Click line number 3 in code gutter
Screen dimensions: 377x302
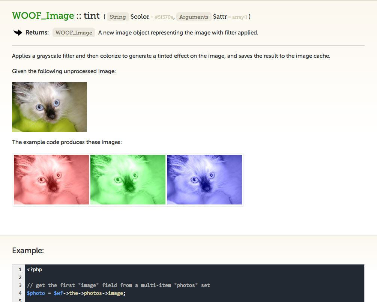point(20,285)
